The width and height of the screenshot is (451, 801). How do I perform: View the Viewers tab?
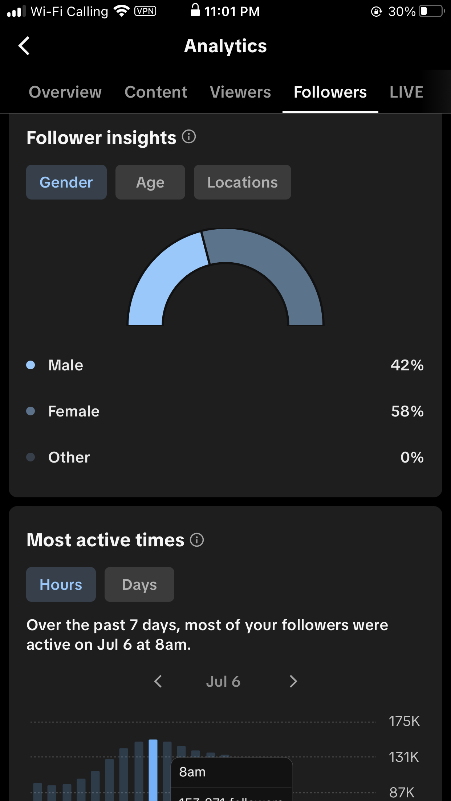[x=240, y=92]
